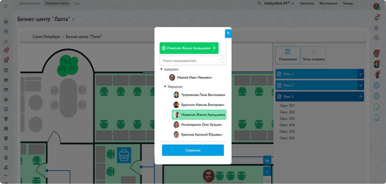Select Ничепоренко Олег Кузьмич
Viewport: 386px width, 184px height.
pyautogui.click(x=198, y=125)
